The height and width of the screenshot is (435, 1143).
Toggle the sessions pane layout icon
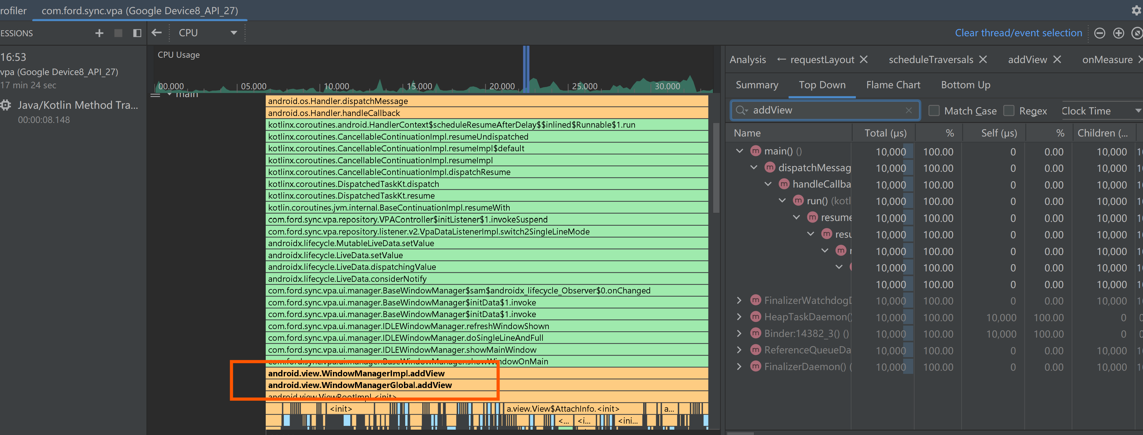[x=137, y=33]
